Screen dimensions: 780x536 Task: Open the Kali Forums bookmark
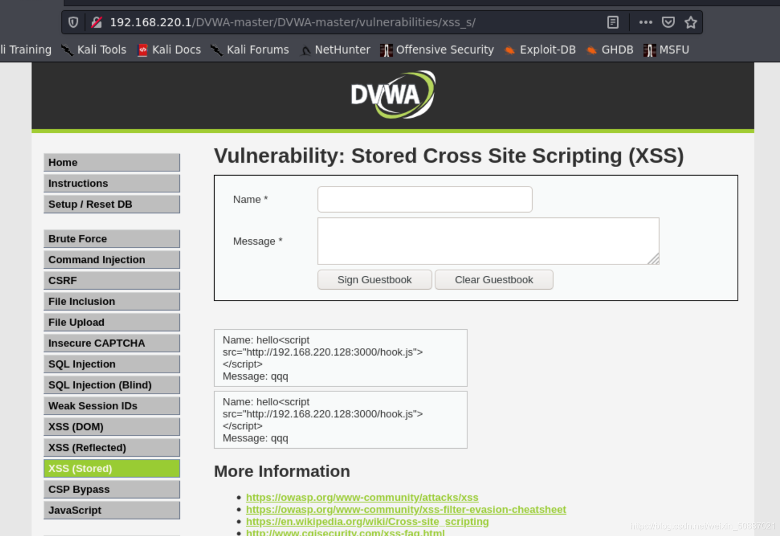(x=249, y=50)
